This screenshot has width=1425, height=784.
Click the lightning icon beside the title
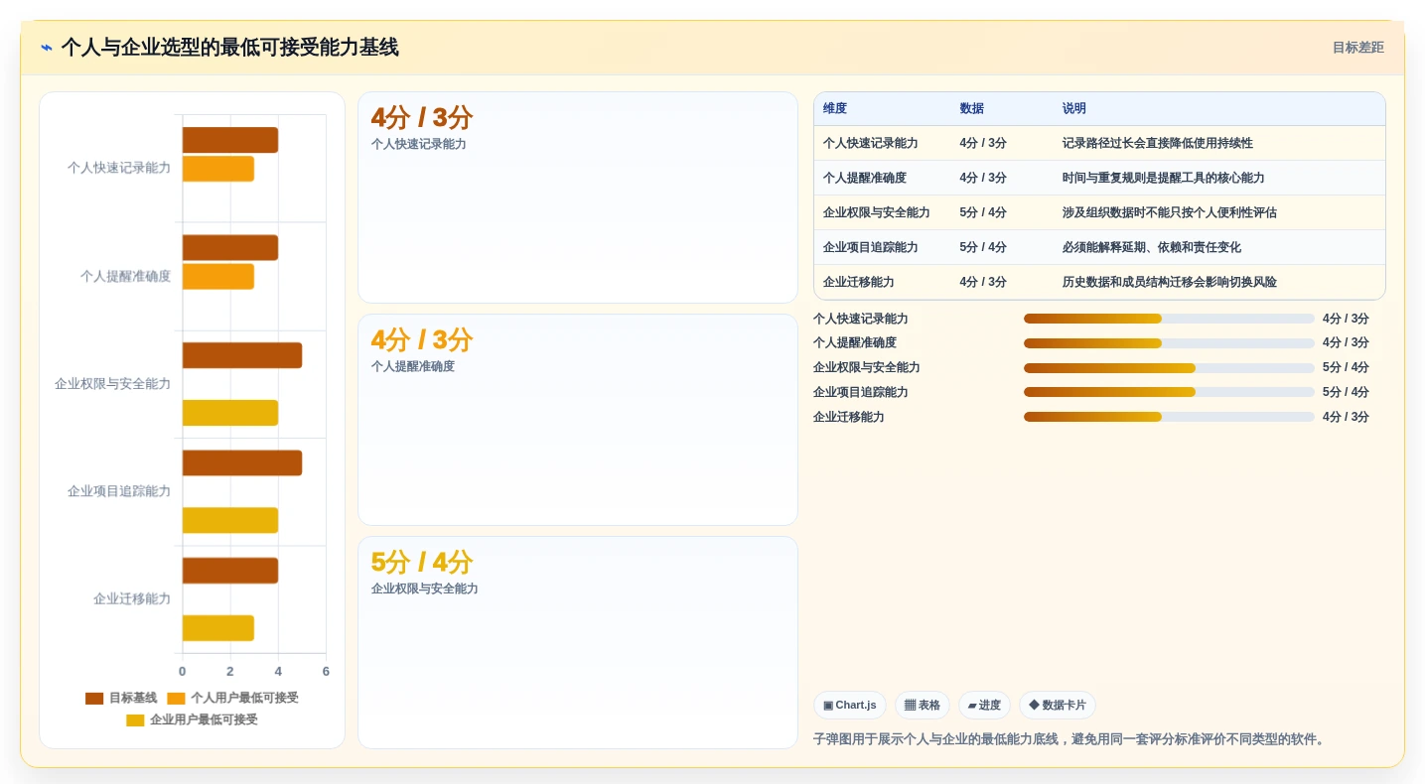pyautogui.click(x=47, y=48)
